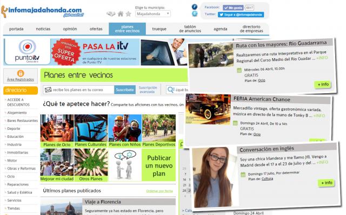
Task: Select Otros Planes thumbnail
Action: [91, 165]
